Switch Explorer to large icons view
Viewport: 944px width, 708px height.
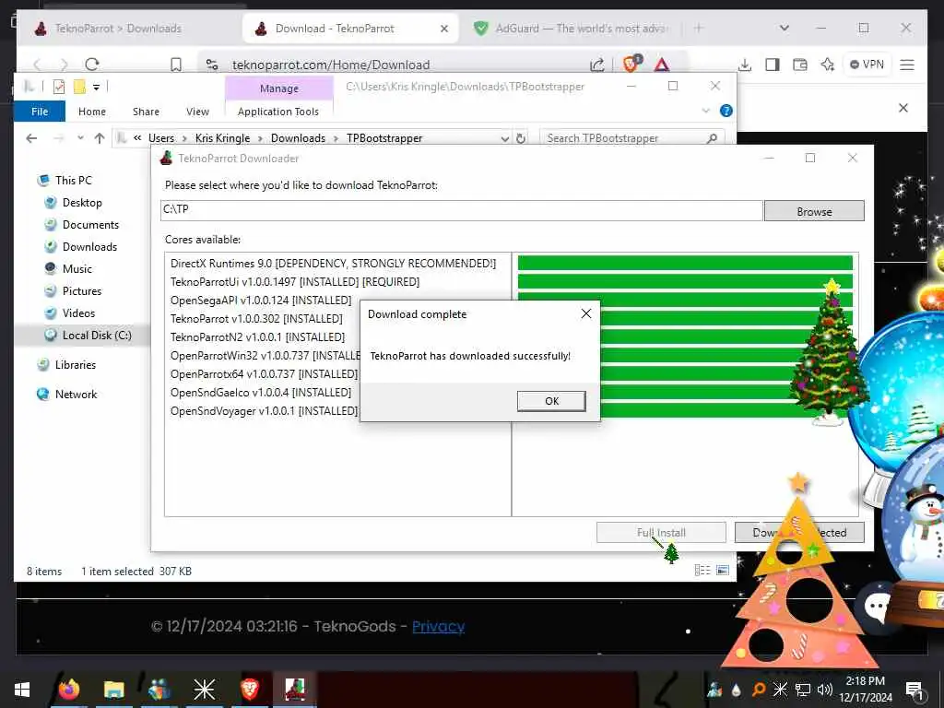coord(723,570)
